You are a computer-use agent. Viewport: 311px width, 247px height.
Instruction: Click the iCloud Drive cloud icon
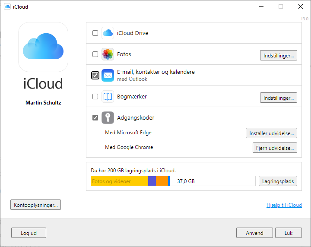108,33
